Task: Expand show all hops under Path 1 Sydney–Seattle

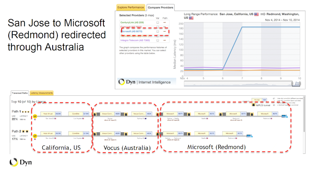Action: click(173, 120)
